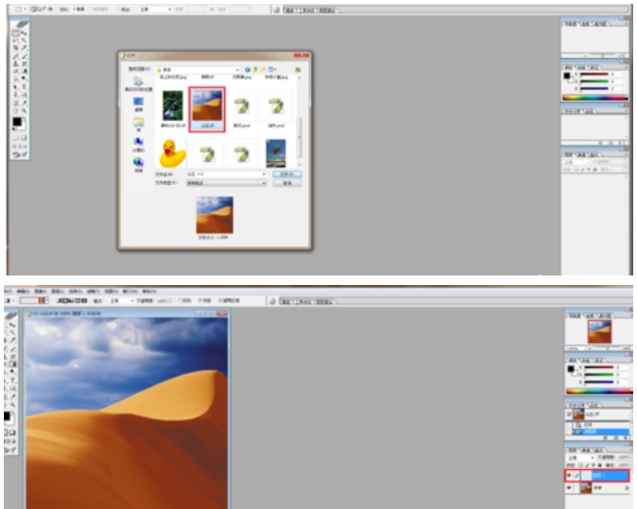Click Create New Folder icon in Open dialog
The image size is (637, 509).
click(x=263, y=70)
